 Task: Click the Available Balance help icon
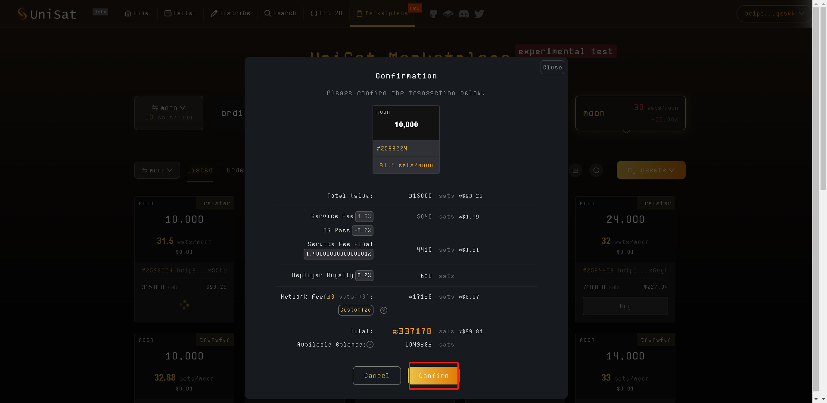(x=370, y=344)
